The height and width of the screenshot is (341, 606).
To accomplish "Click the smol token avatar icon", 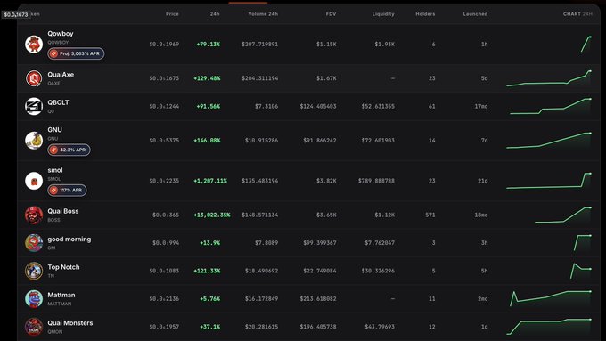I will click(34, 181).
